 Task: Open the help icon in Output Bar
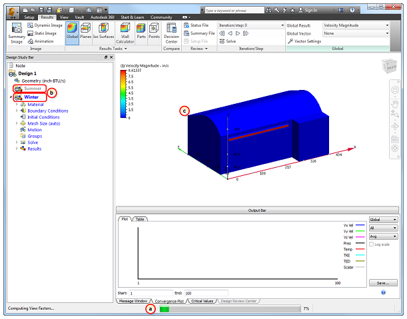pos(383,292)
